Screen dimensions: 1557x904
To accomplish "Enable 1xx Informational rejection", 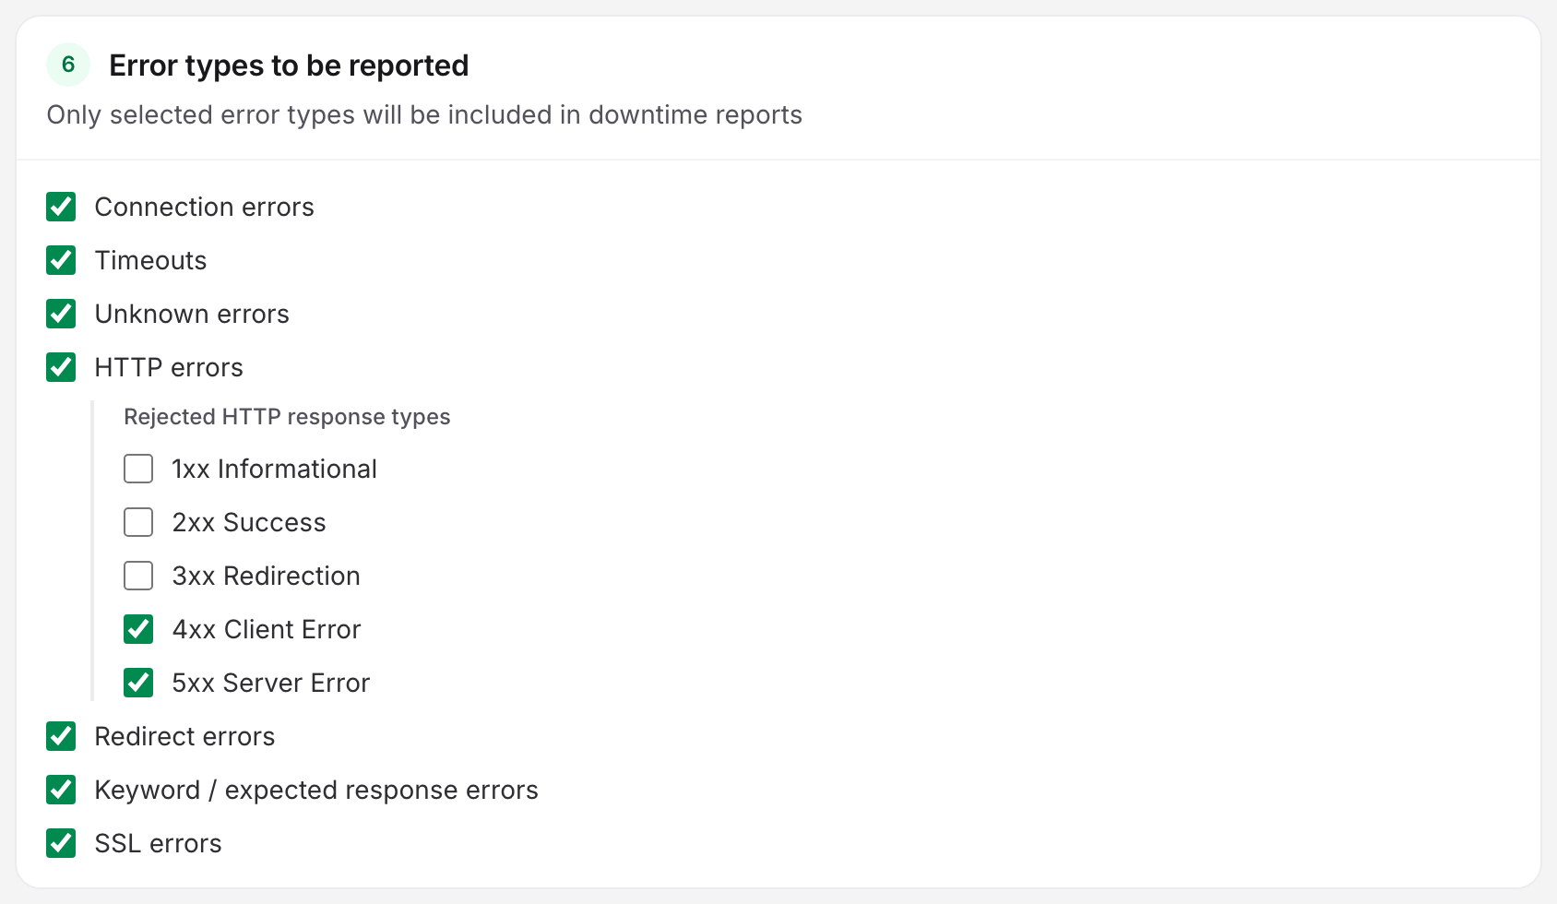I will tap(138, 469).
